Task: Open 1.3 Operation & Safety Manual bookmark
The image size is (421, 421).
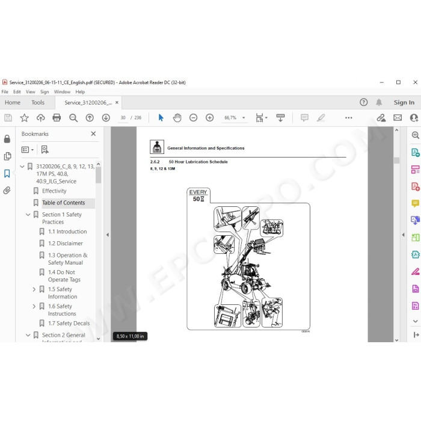Action: coord(67,259)
